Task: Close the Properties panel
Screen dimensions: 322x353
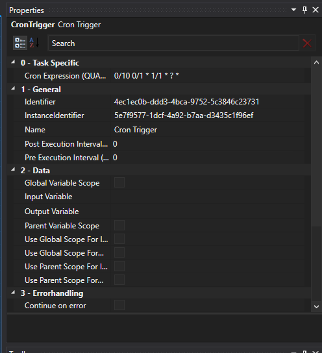Action: 316,10
